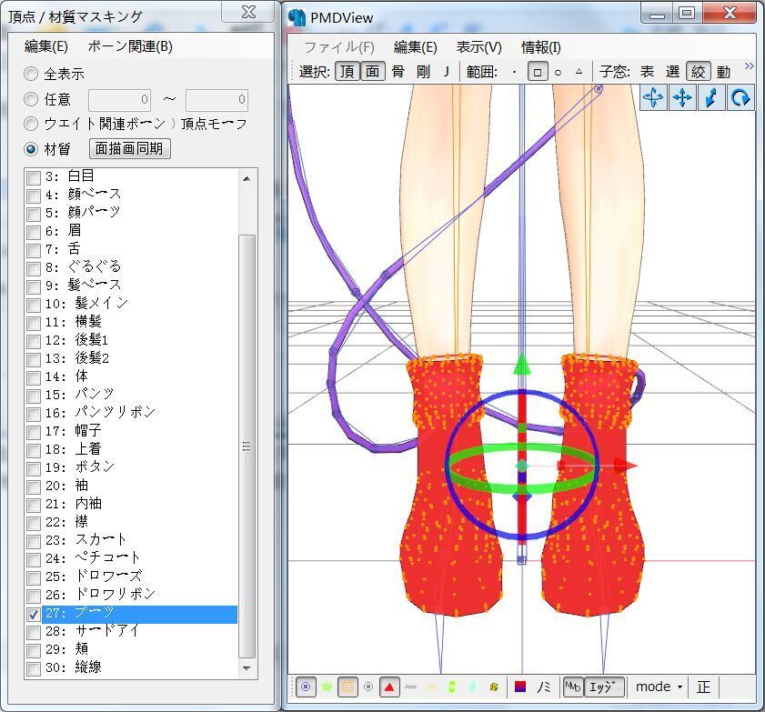Select the box range selection icon

click(x=537, y=72)
